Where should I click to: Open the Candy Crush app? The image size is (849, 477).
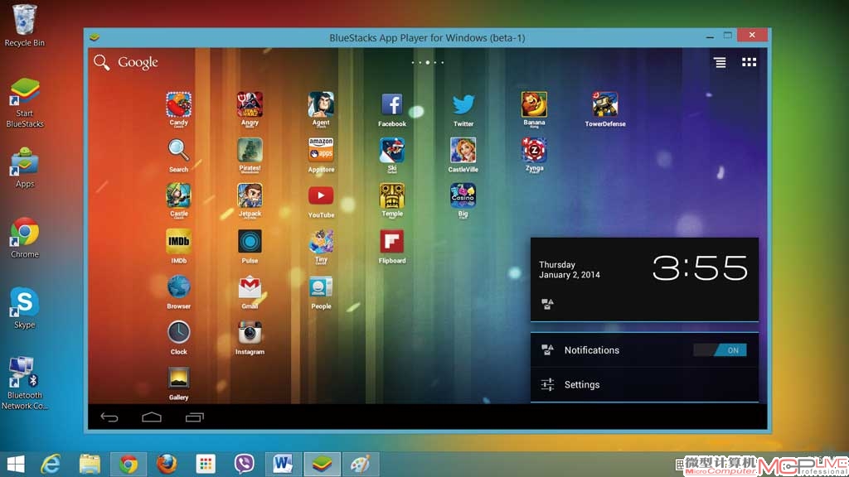click(179, 105)
